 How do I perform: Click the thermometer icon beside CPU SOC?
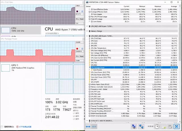90,43
